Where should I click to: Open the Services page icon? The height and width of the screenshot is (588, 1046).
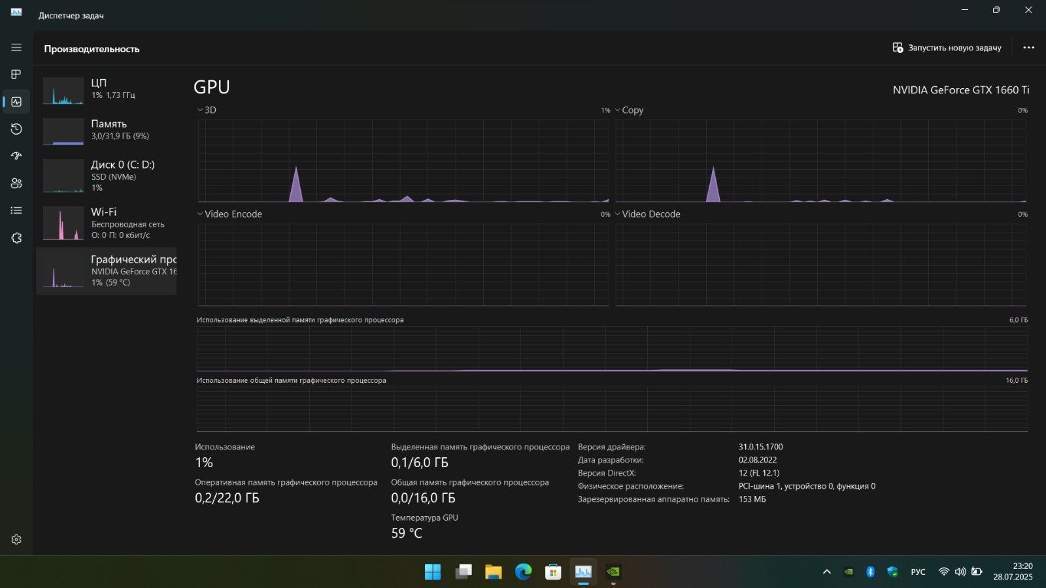16,238
